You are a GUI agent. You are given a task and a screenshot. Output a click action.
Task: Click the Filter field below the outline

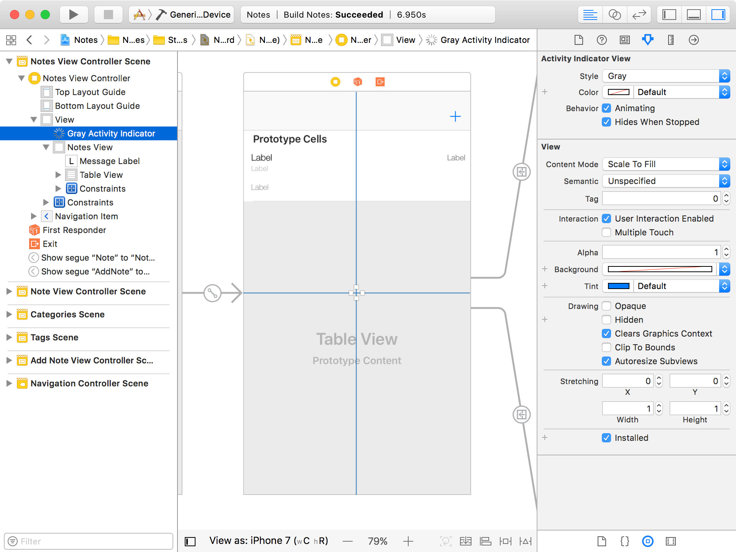click(x=88, y=541)
